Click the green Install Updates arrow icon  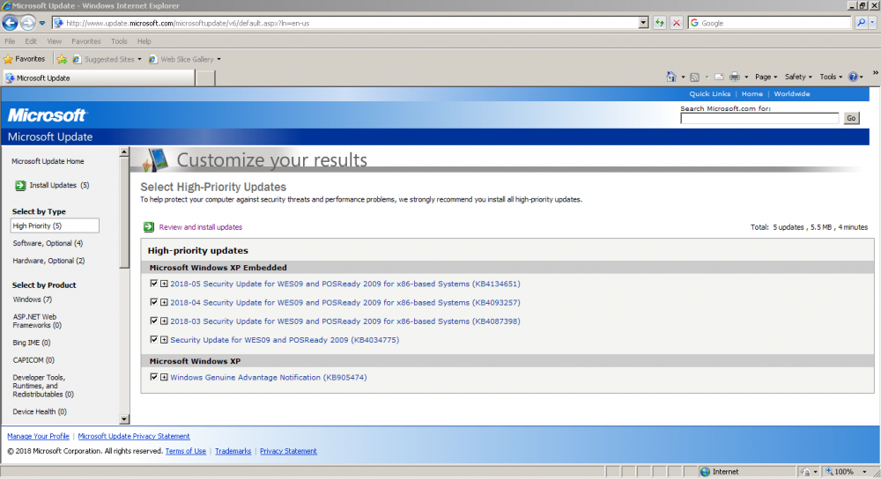[20, 185]
